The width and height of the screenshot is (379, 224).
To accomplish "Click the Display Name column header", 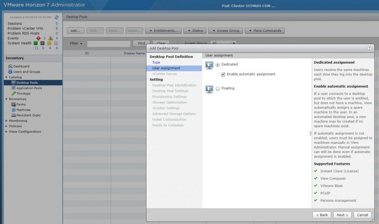I will (134, 53).
